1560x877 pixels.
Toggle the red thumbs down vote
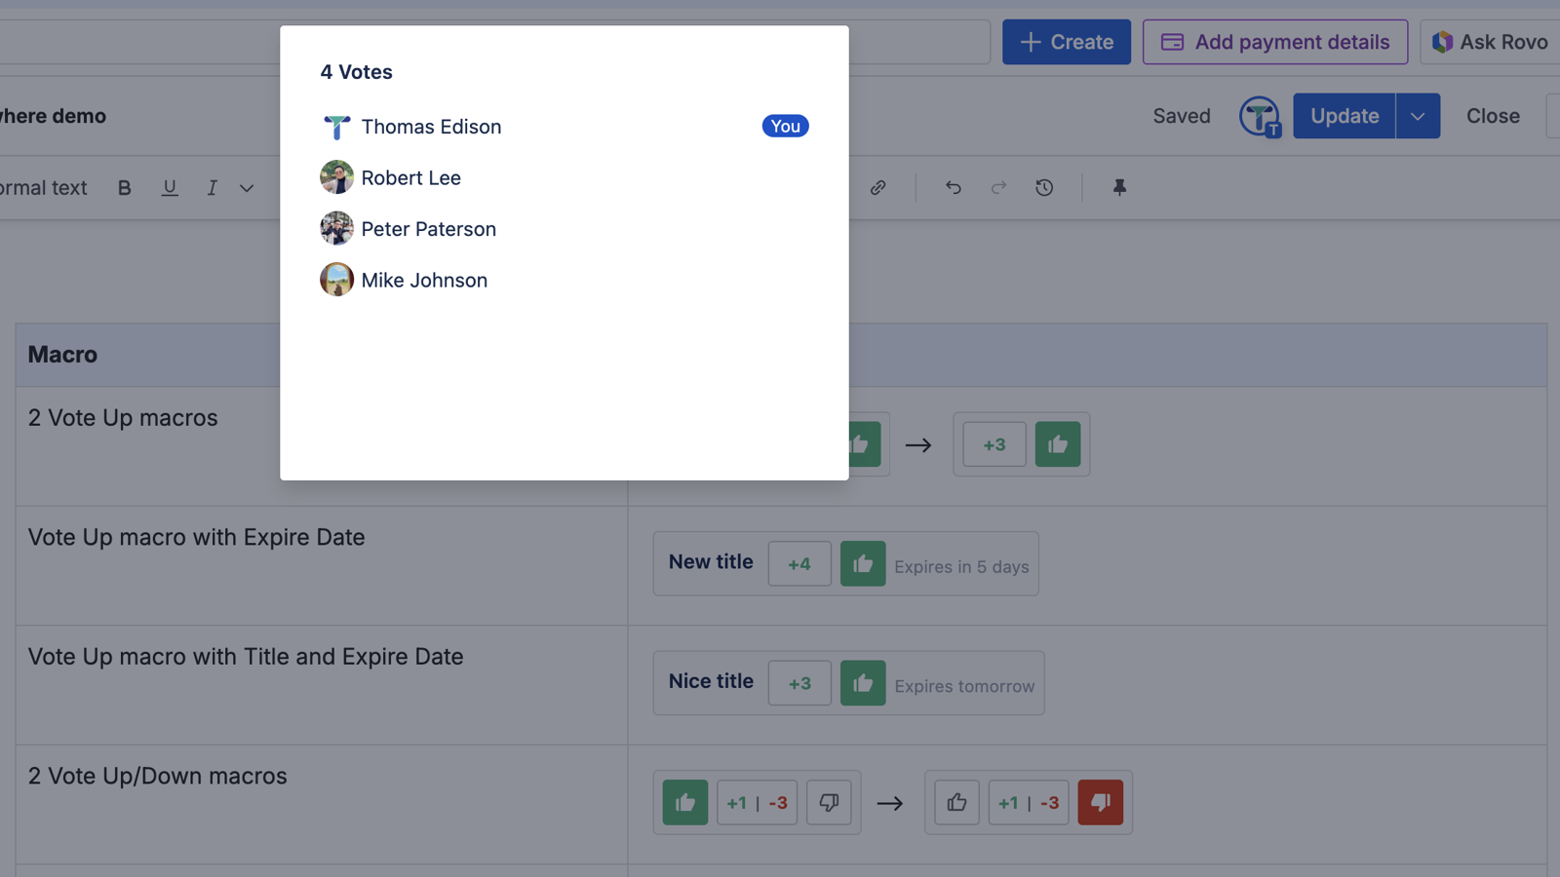(x=1100, y=803)
